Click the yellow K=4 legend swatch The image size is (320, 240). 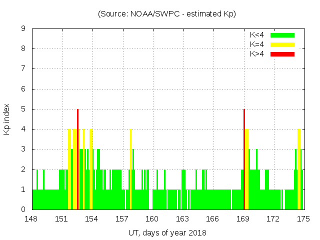coord(282,44)
